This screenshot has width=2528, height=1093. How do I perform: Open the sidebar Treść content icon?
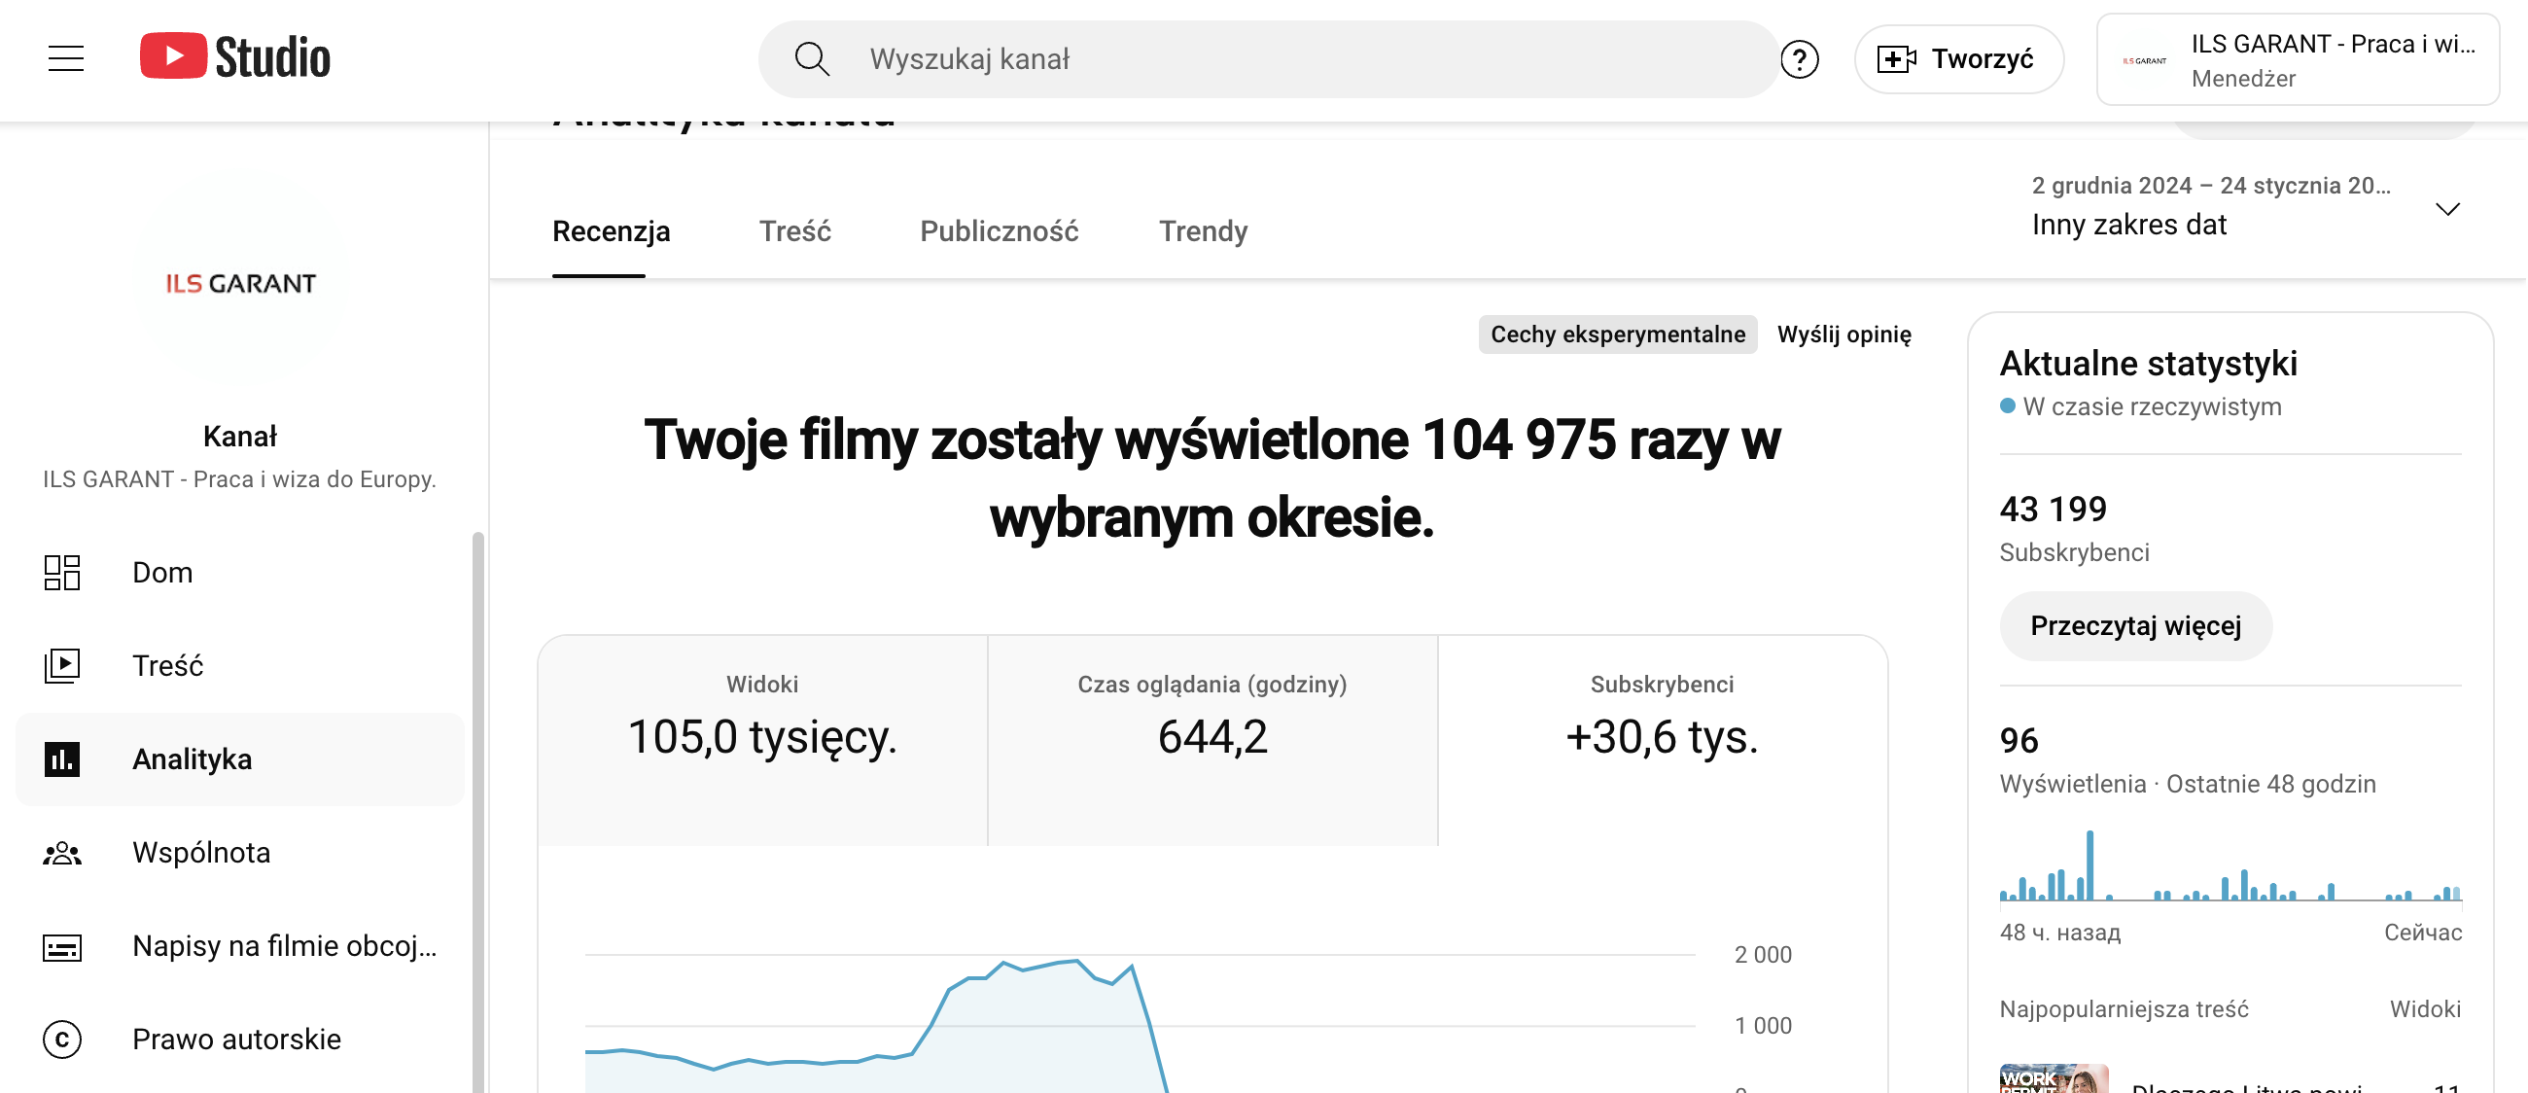pos(62,665)
